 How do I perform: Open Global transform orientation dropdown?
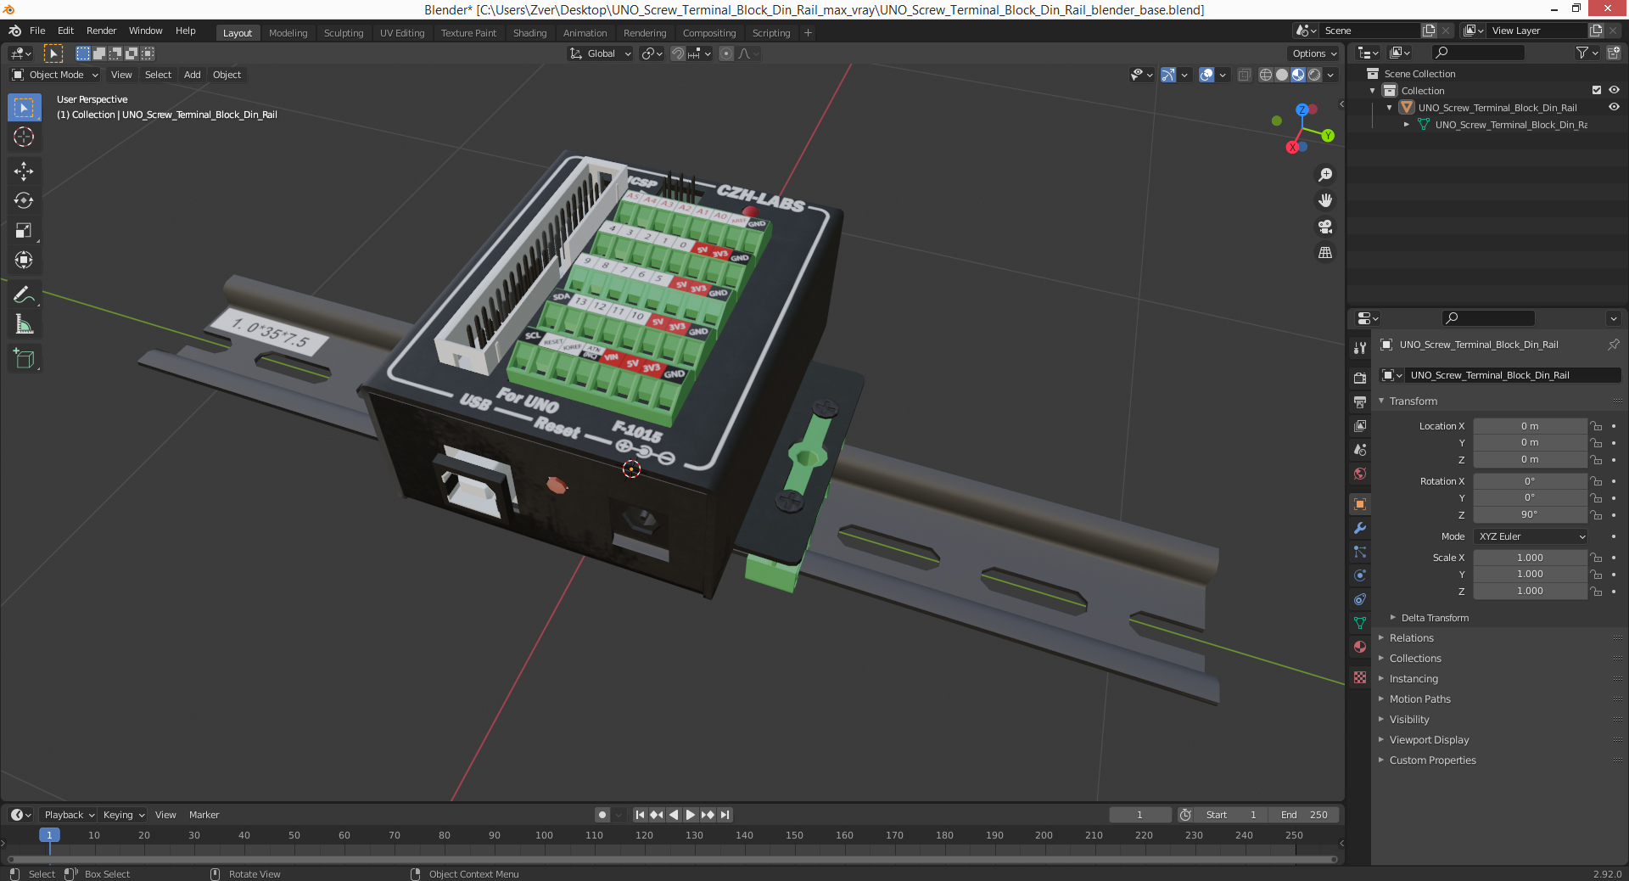pos(600,53)
